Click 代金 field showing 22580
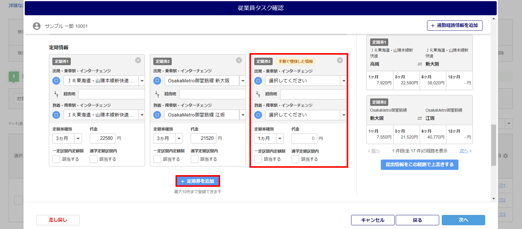 (102, 138)
